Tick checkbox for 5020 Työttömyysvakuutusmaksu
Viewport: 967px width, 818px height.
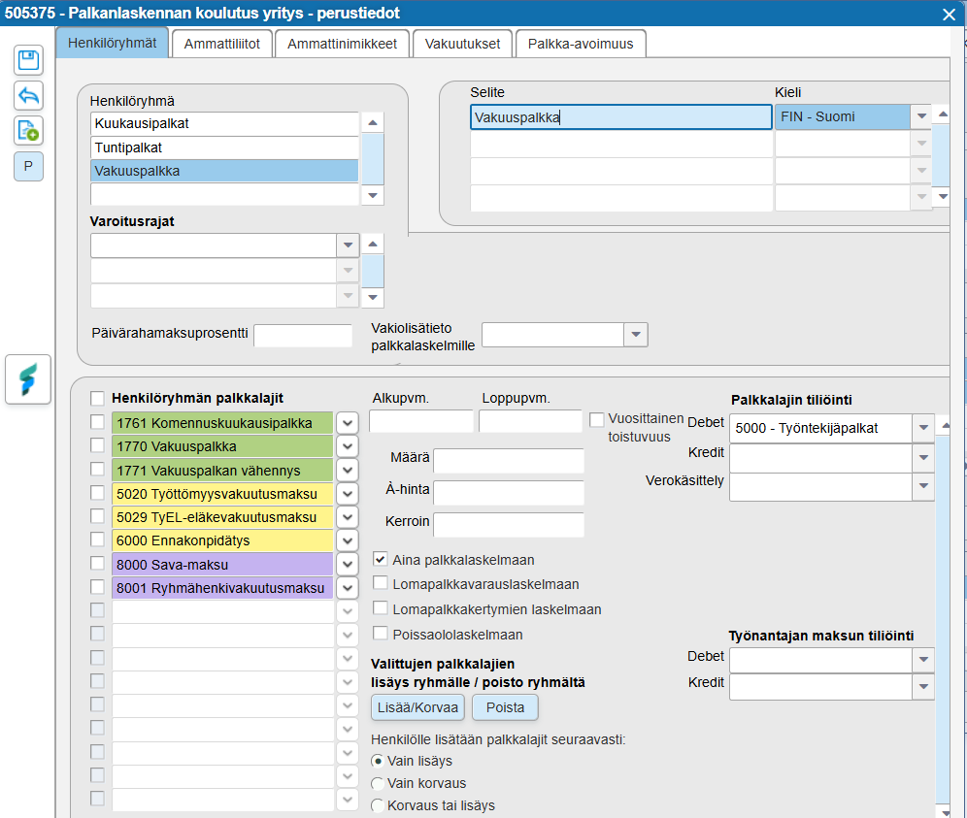coord(97,493)
